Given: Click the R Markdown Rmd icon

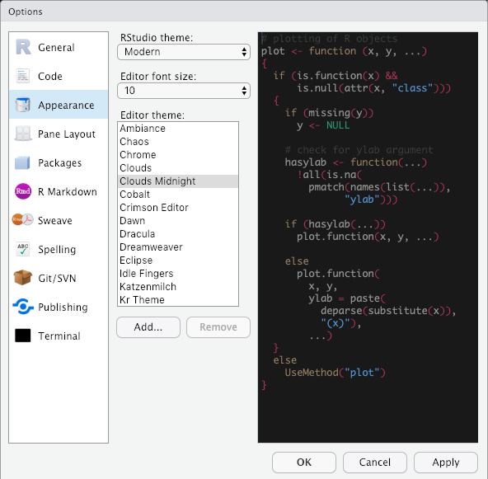Looking at the screenshot, I should [x=23, y=191].
